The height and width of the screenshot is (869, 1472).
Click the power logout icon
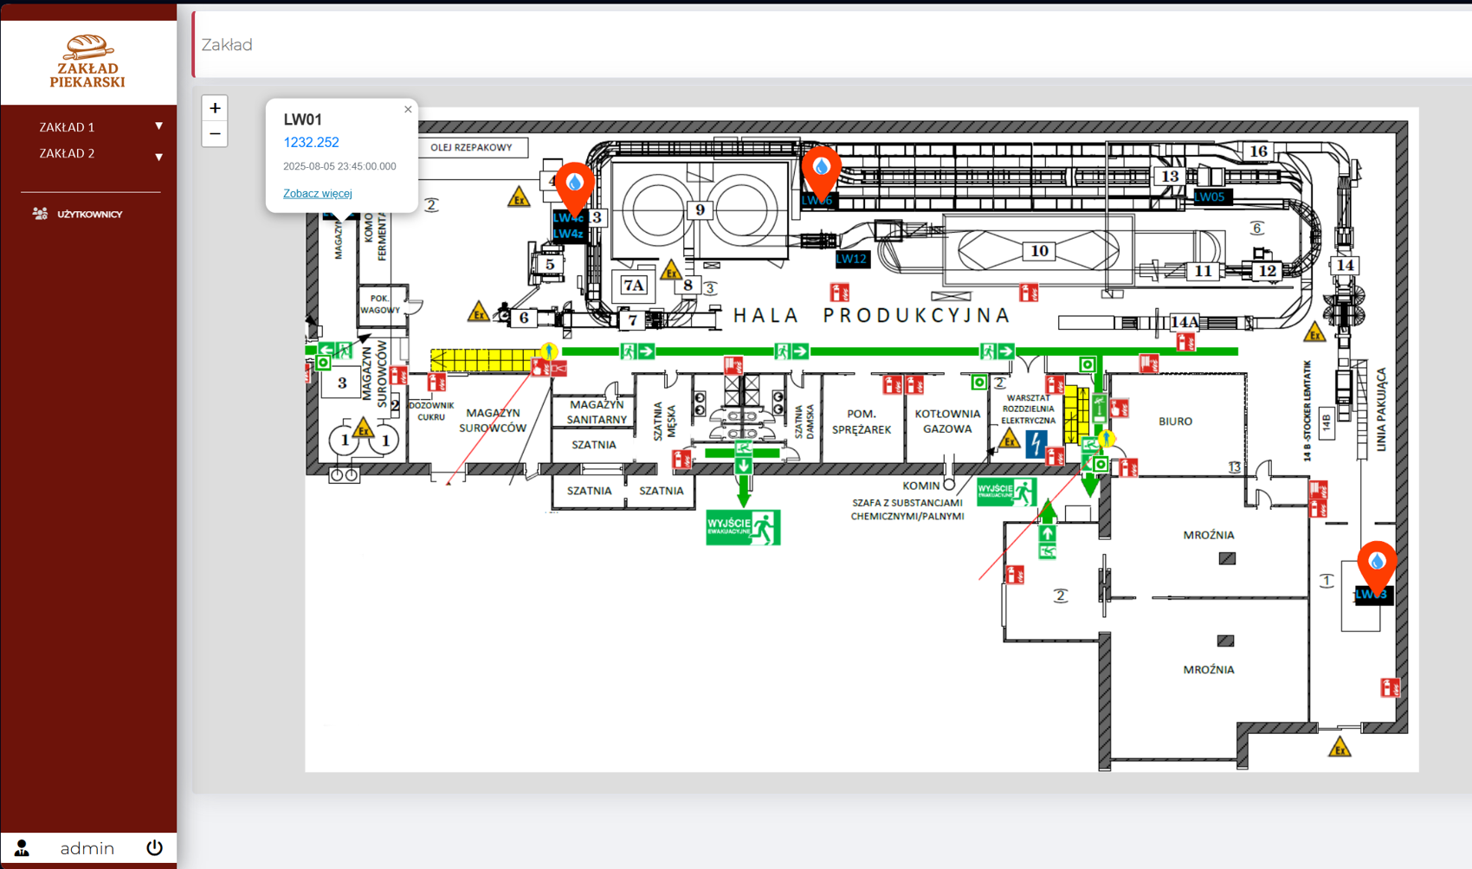pyautogui.click(x=154, y=847)
